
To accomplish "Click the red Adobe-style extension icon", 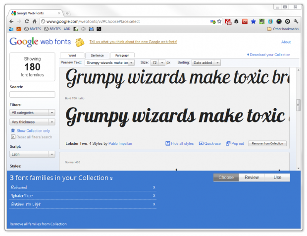I will 245,21.
